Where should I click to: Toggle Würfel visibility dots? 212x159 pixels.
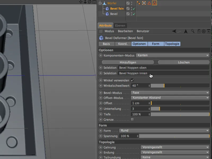[x=131, y=3]
